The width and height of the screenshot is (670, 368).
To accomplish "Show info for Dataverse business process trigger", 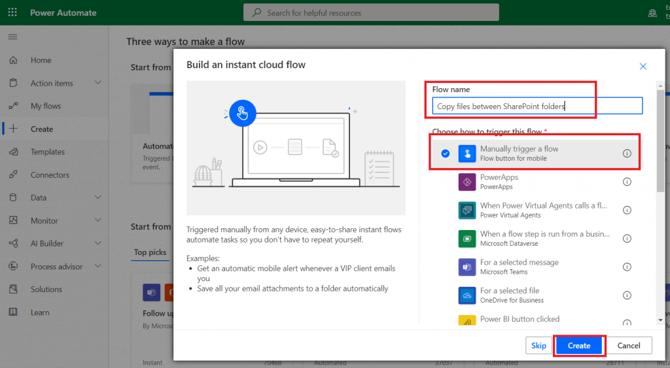I will click(627, 239).
